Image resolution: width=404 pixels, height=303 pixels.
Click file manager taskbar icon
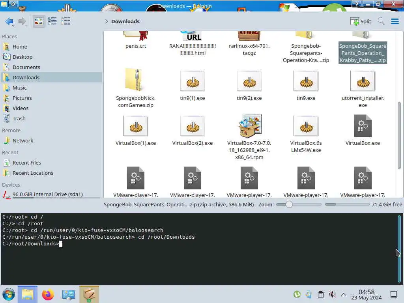click(27, 294)
